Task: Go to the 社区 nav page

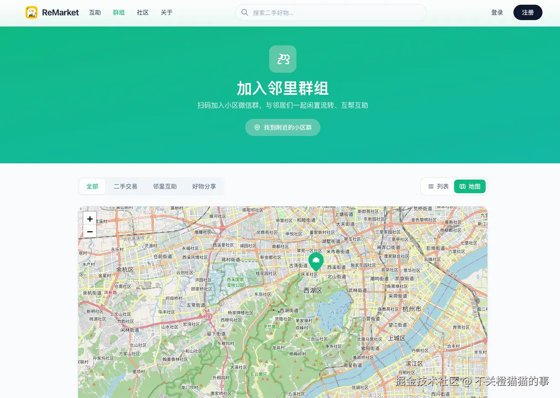Action: (143, 12)
